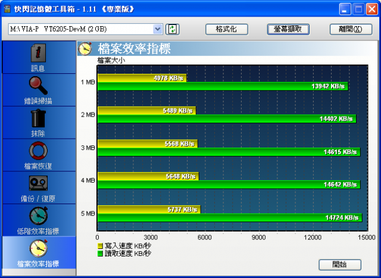Image resolution: width=381 pixels, height=278 pixels.
Task: Click the 5737 KB/s write bar
Action: coord(149,210)
